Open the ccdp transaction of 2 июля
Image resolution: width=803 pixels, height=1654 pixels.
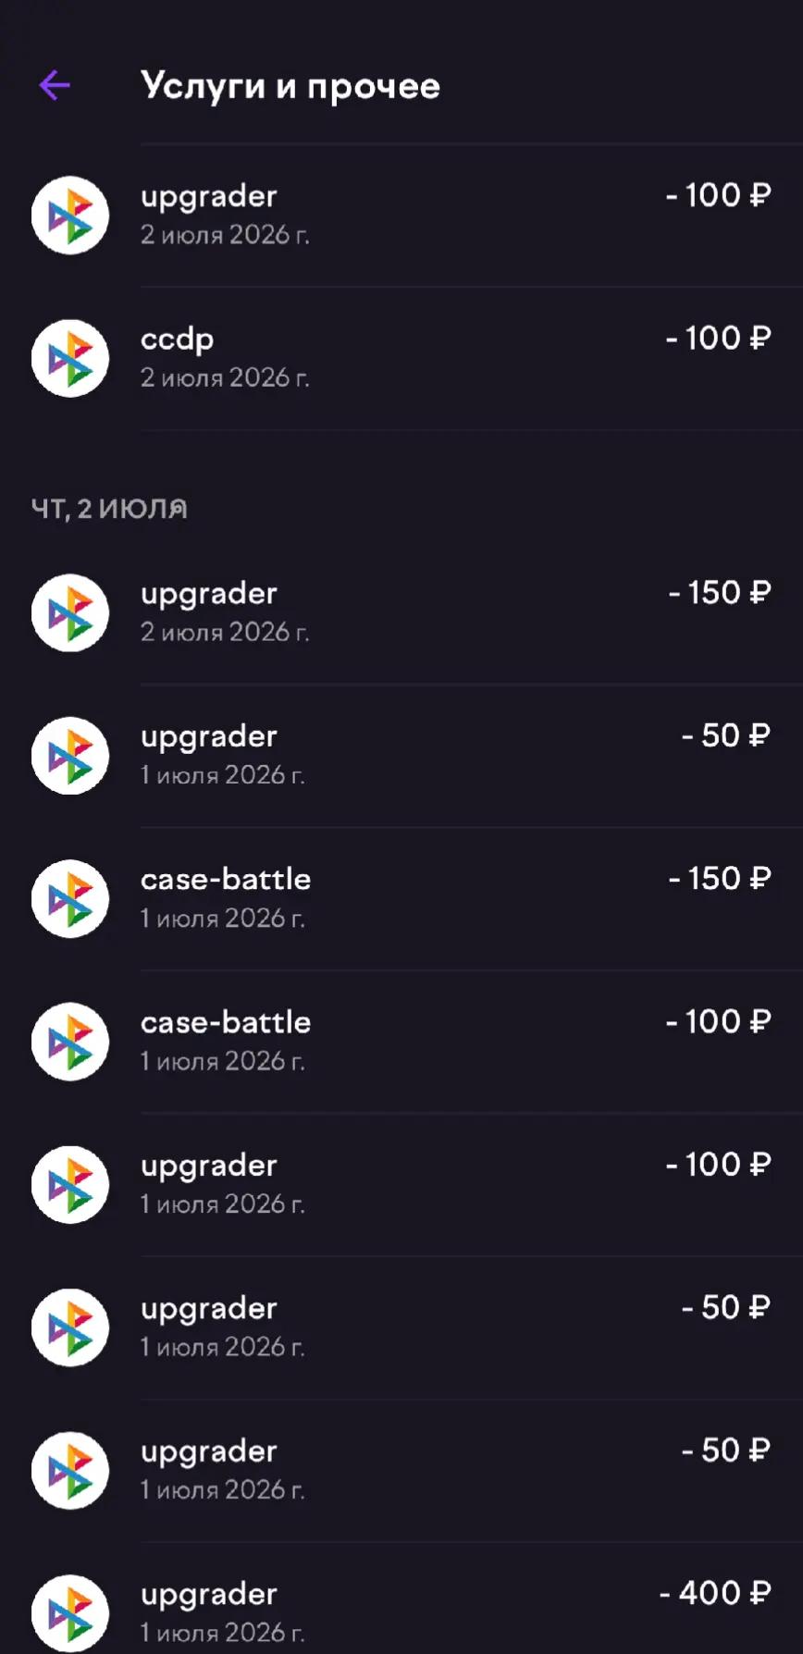[x=401, y=359]
